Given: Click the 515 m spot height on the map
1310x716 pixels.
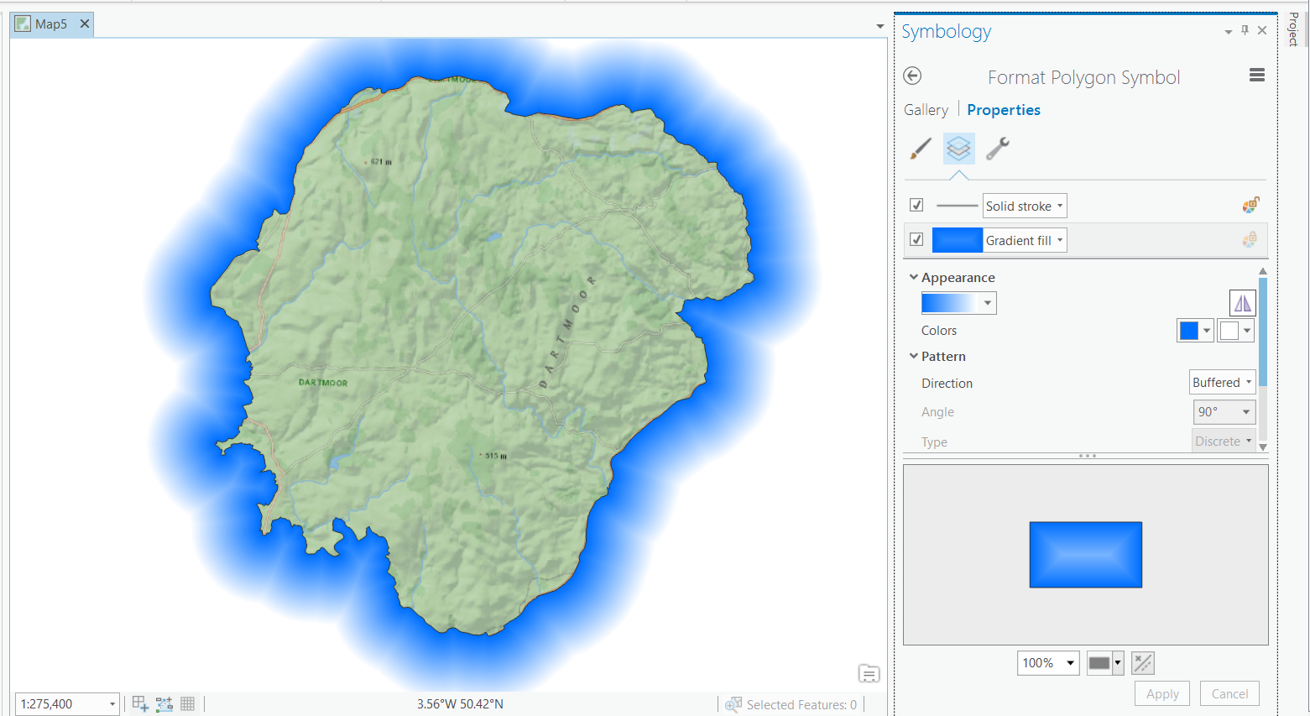Looking at the screenshot, I should (x=495, y=456).
